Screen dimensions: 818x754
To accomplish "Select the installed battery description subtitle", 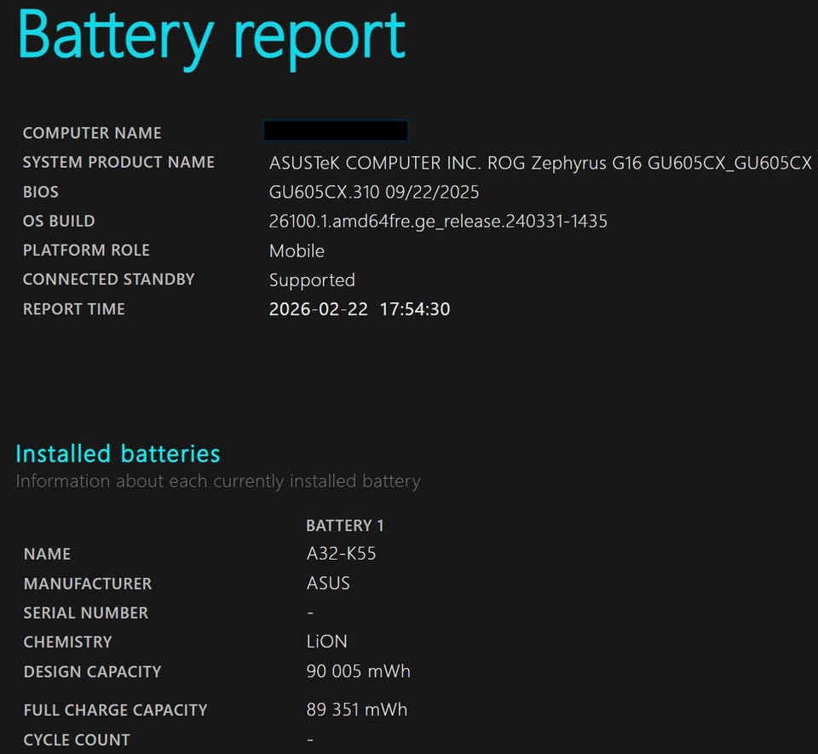I will [x=218, y=481].
